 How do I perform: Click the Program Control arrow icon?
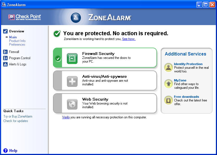pyautogui.click(x=5, y=58)
